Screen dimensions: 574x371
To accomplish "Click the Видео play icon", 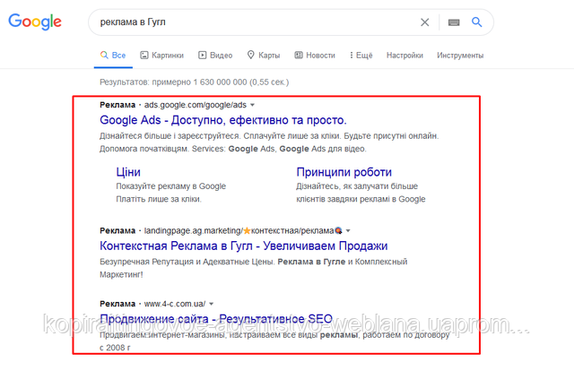I will tap(202, 56).
